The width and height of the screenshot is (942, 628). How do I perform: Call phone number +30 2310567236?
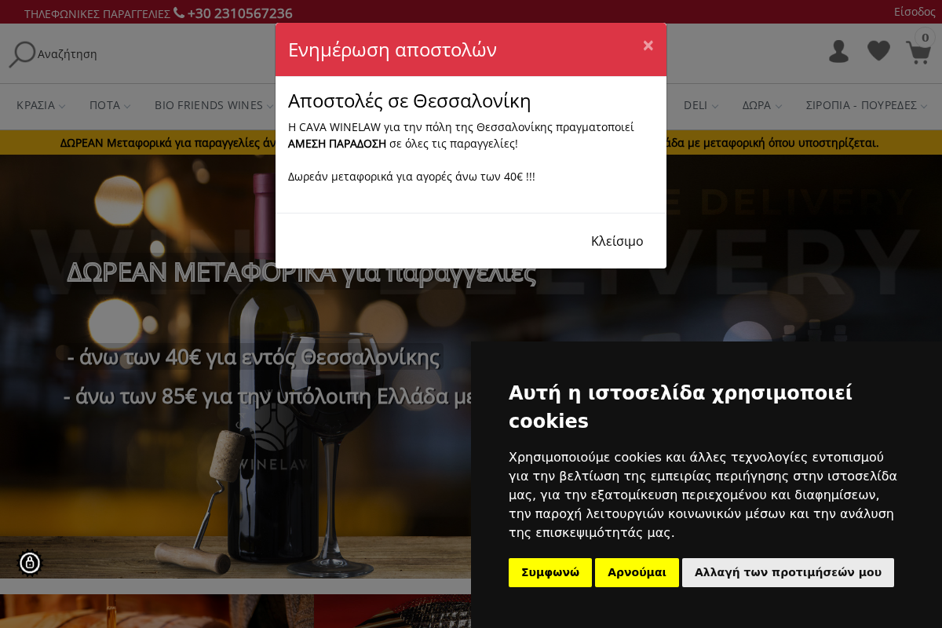(239, 13)
